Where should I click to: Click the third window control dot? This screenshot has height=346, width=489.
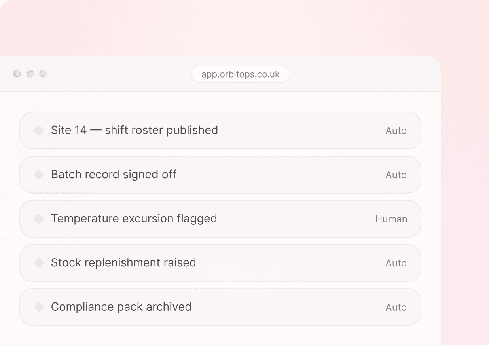click(x=43, y=74)
